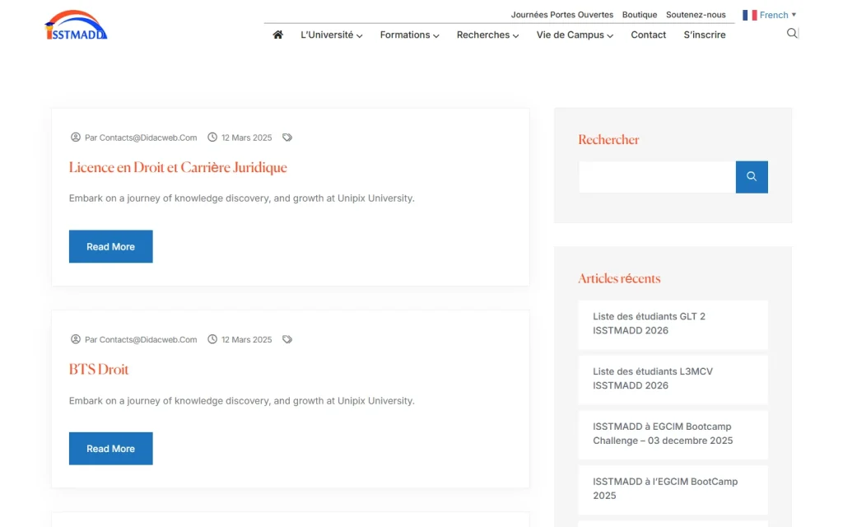Click the tag icon on BTS Droit post
Viewport: 843px width, 527px height.
tap(287, 340)
